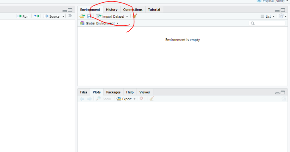Image resolution: width=290 pixels, height=152 pixels.
Task: Open the Environment tab
Action: [x=90, y=10]
